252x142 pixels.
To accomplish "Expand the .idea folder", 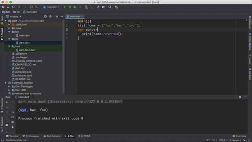I will click(9, 28).
